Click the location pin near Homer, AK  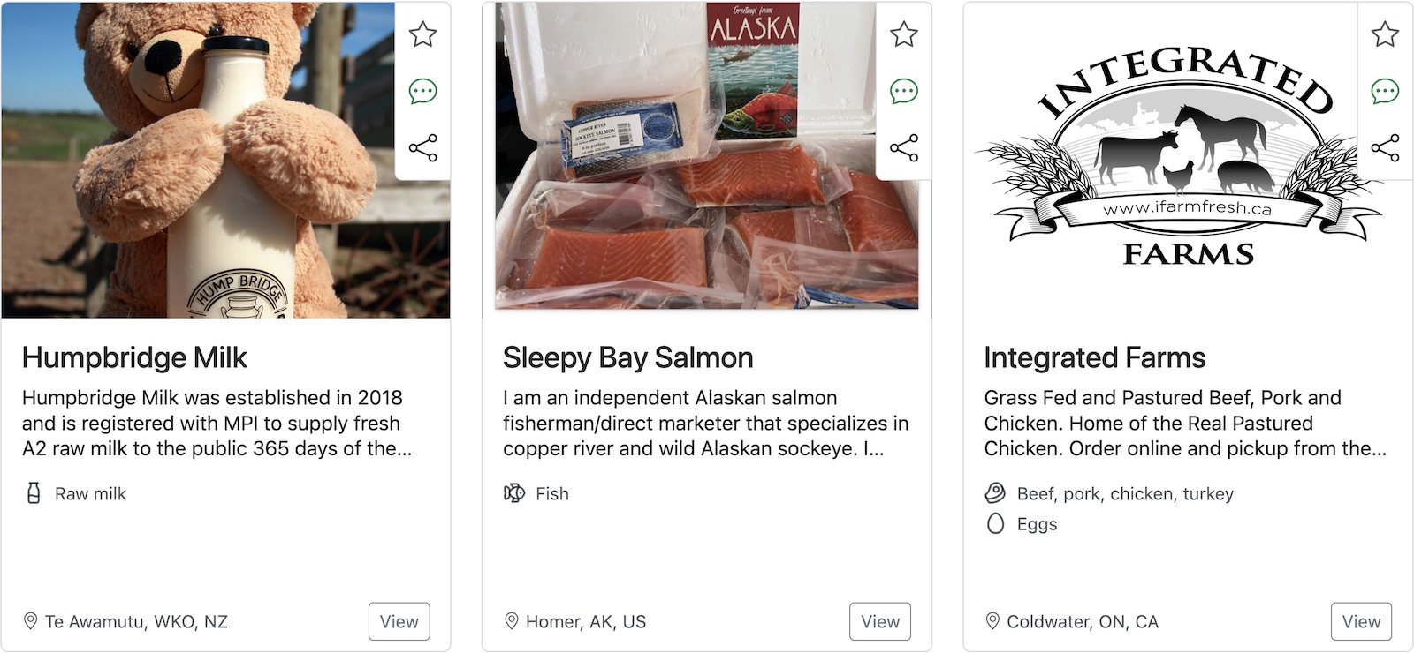pos(511,621)
